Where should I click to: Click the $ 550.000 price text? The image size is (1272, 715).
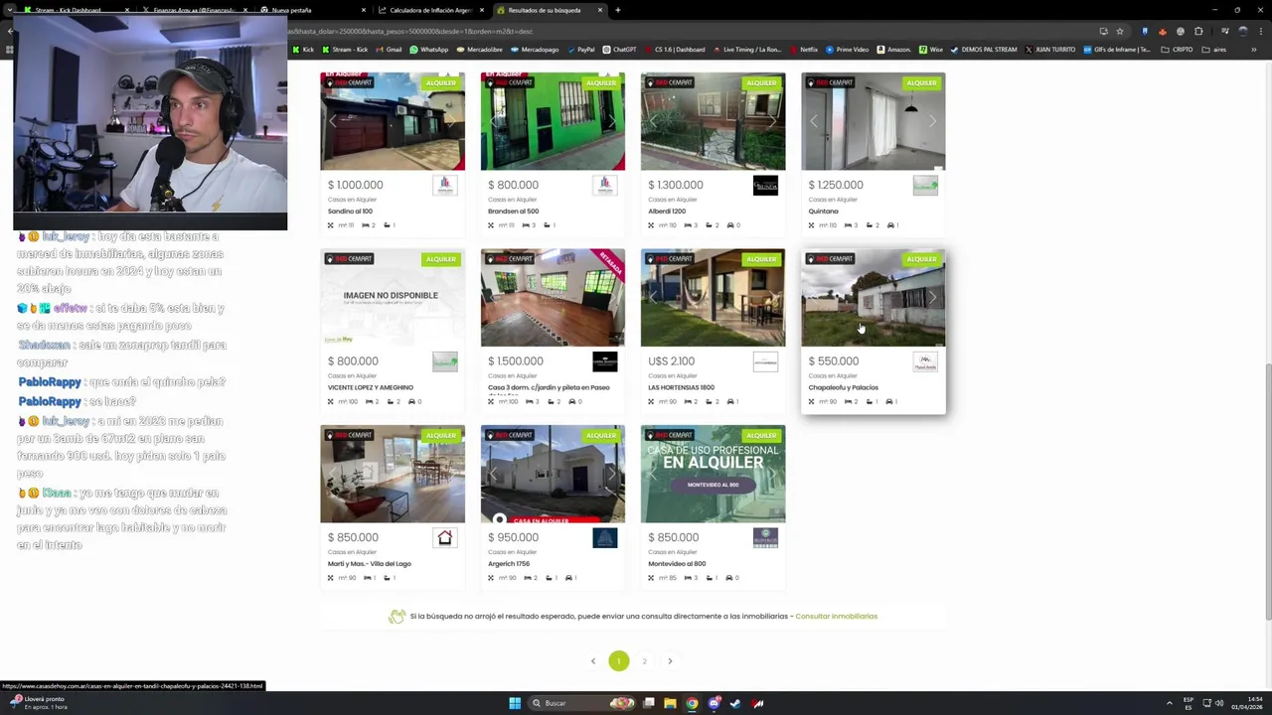pos(833,361)
